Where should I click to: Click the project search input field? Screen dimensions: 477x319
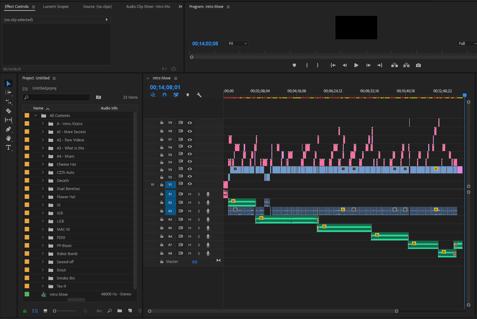pyautogui.click(x=56, y=98)
